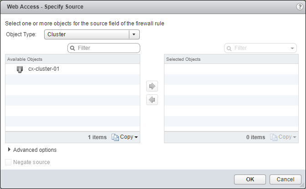Click the cx-cluster-01 cluster icon

pyautogui.click(x=20, y=69)
